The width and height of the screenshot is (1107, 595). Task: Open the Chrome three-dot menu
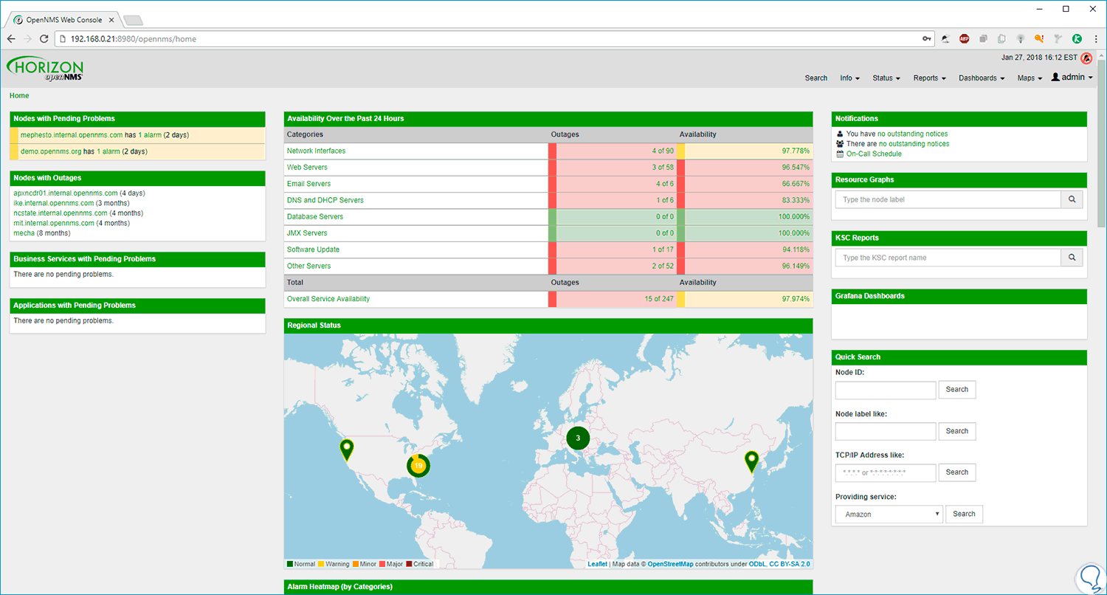pyautogui.click(x=1095, y=38)
